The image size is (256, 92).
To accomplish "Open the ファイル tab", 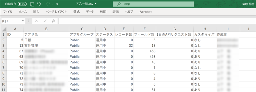I will tap(8, 12).
